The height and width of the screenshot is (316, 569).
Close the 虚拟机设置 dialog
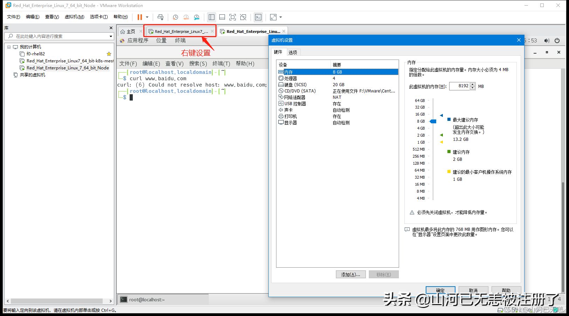click(x=519, y=40)
